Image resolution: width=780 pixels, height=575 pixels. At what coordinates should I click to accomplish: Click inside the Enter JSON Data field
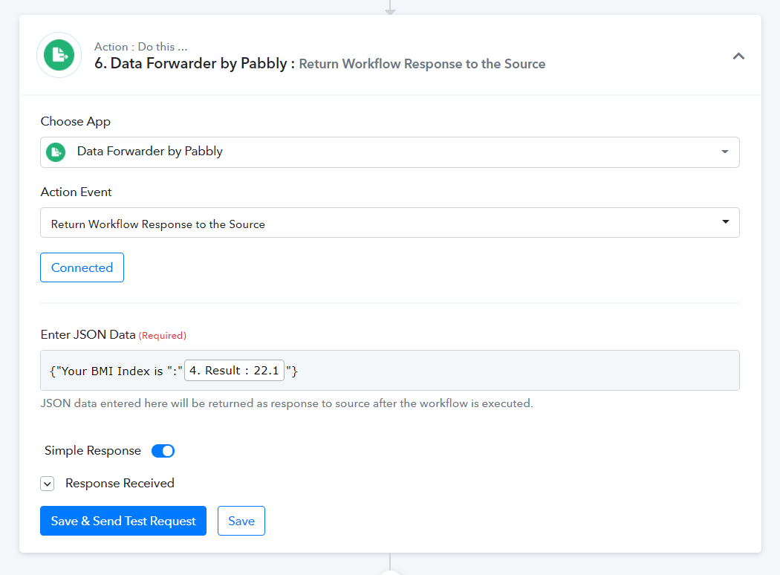coord(389,371)
